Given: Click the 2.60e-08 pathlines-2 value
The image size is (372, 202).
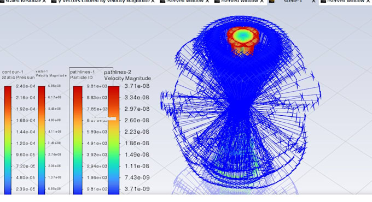Looking at the screenshot, I should pyautogui.click(x=137, y=120).
